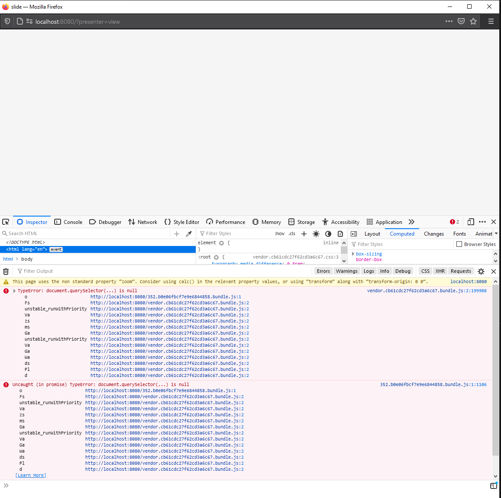Open the Computed styles tab
This screenshot has width=501, height=498.
[401, 233]
